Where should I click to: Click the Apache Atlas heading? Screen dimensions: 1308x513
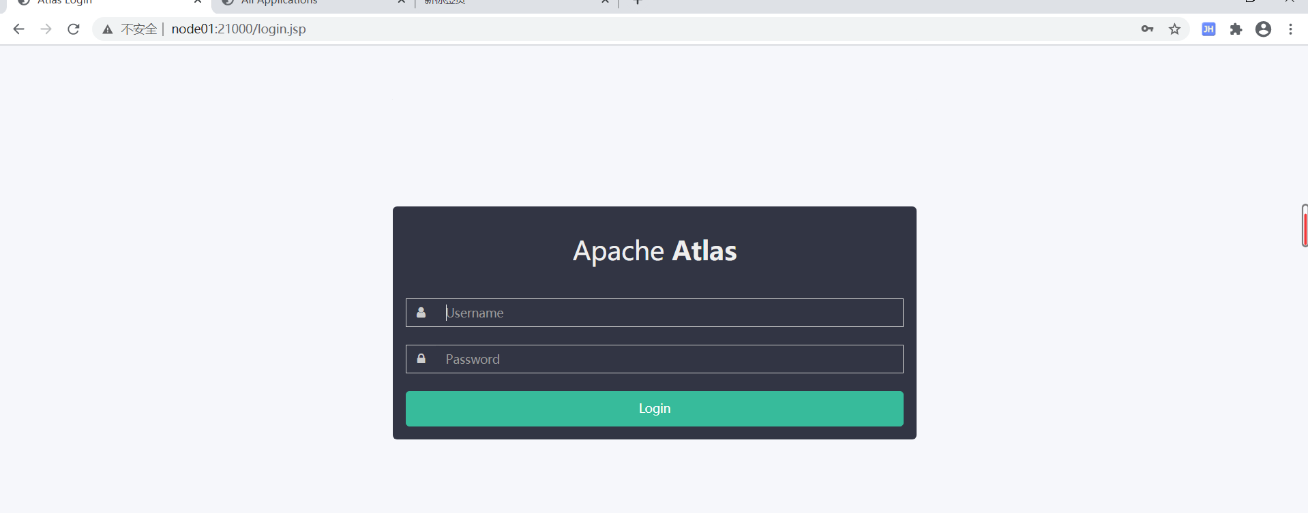pyautogui.click(x=655, y=251)
